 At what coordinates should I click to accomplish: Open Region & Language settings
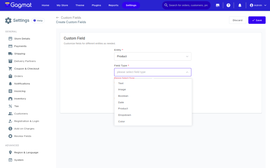pyautogui.click(x=26, y=152)
